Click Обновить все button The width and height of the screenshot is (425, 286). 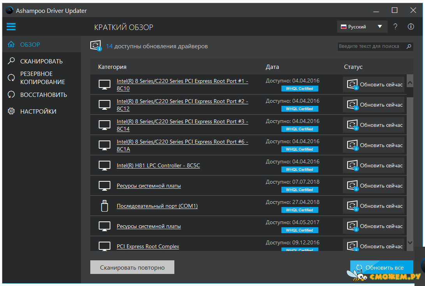pyautogui.click(x=381, y=267)
